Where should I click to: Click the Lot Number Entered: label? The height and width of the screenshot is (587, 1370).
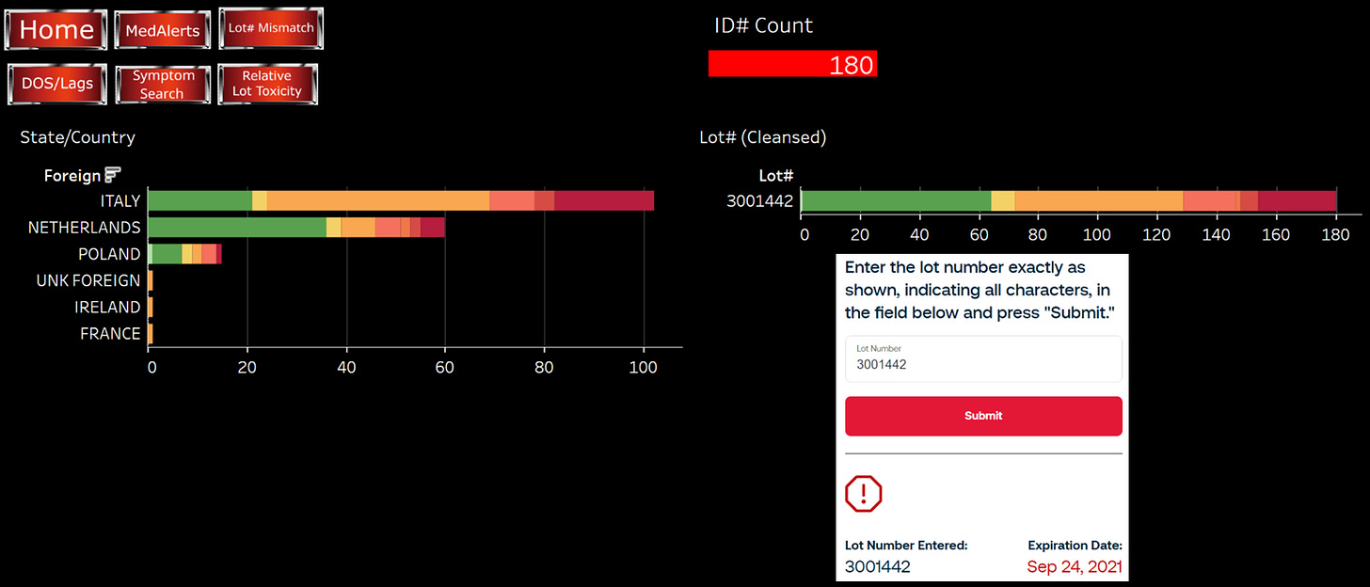click(x=906, y=545)
